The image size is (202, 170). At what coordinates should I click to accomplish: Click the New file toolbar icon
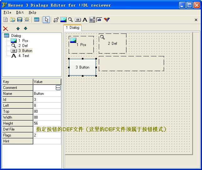tap(6, 20)
